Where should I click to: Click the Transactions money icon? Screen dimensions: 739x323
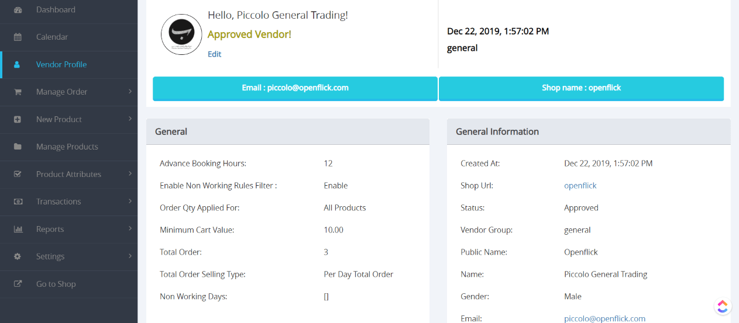18,202
